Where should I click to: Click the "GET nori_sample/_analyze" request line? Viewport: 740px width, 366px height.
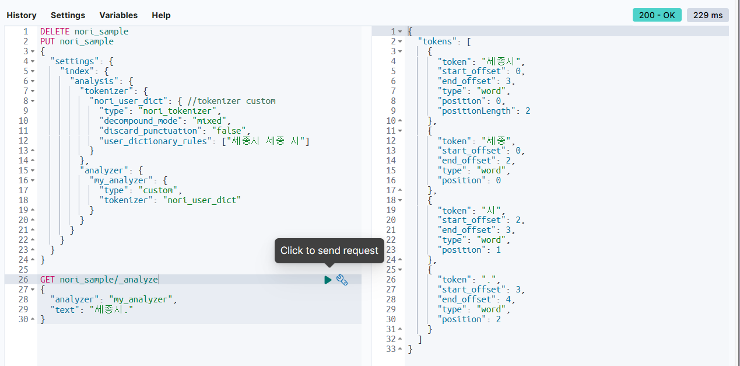pos(99,280)
